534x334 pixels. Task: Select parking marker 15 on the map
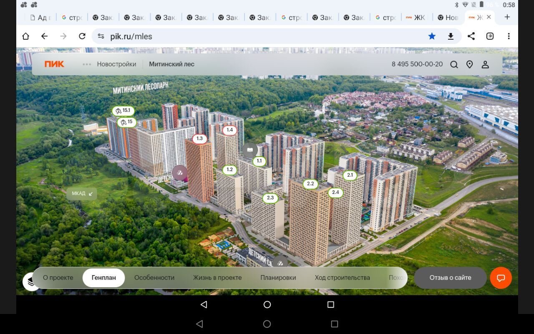point(127,122)
